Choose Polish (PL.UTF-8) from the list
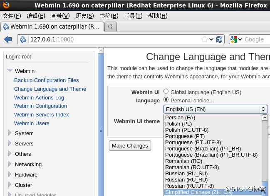 (213, 130)
